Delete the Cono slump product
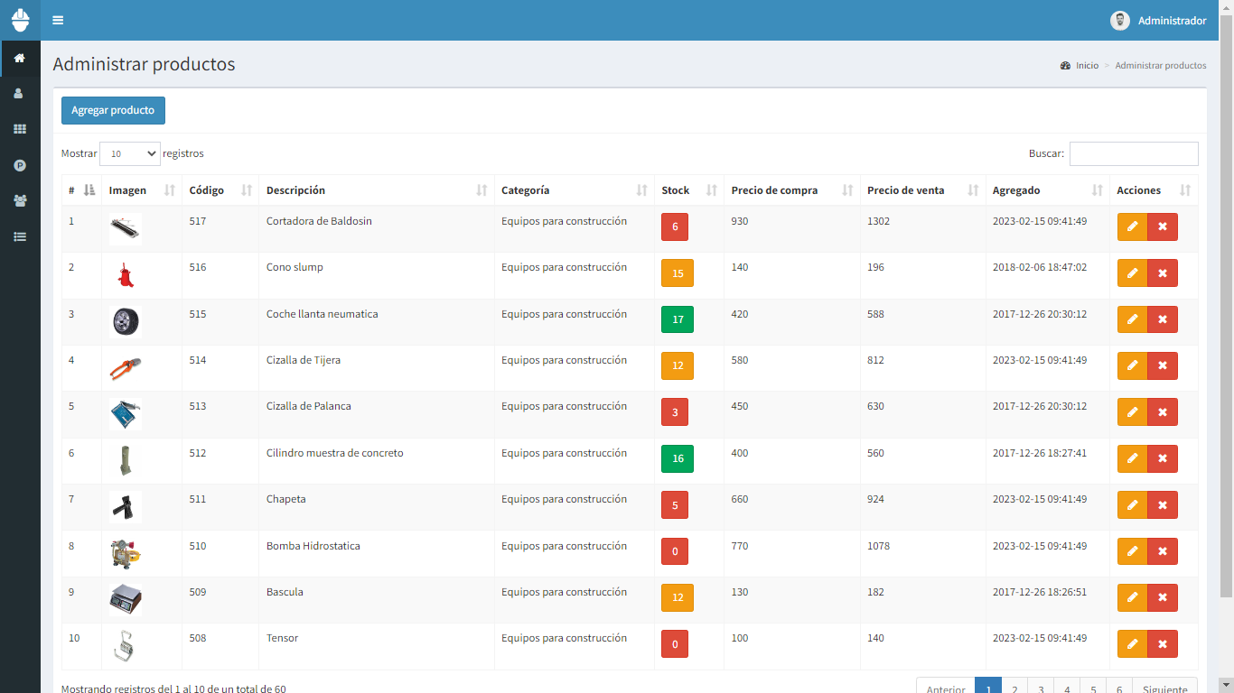 click(1163, 273)
